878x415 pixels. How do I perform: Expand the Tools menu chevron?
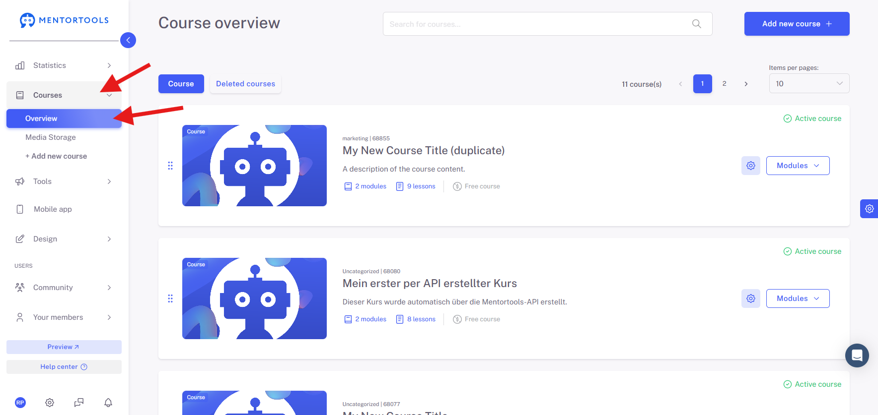109,181
